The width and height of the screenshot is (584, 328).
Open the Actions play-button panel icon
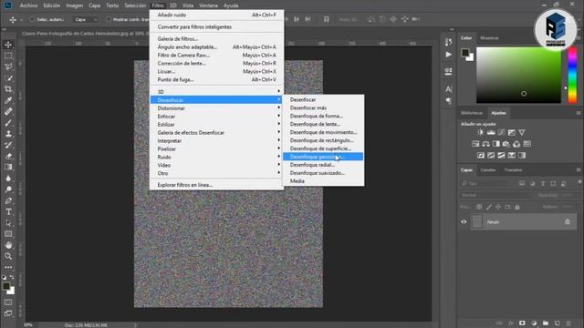tap(448, 55)
